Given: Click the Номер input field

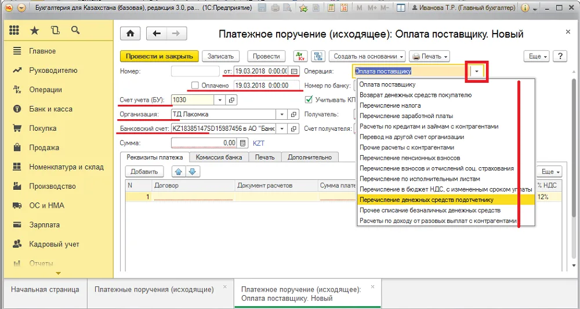Looking at the screenshot, I should tap(195, 71).
